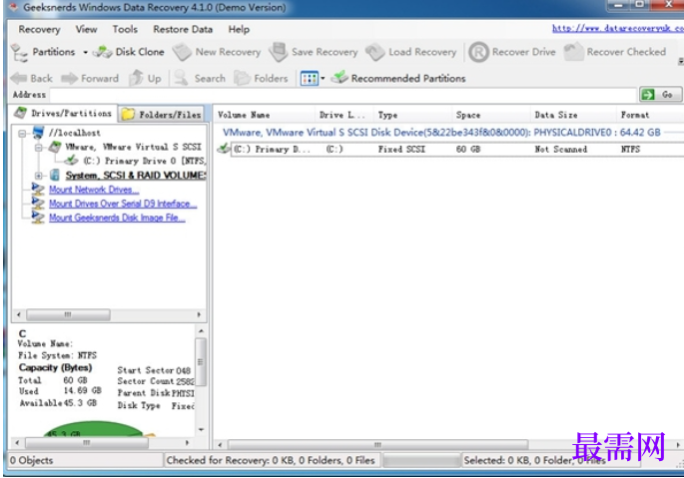Click the tree panel horizontal scrollbar
This screenshot has height=478, width=684.
[x=68, y=314]
